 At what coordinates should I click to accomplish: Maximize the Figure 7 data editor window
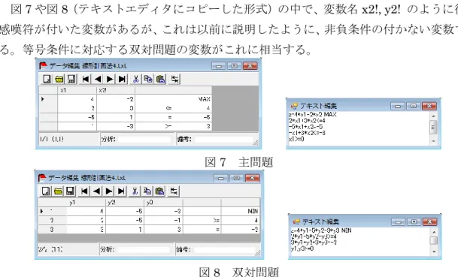click(234, 65)
